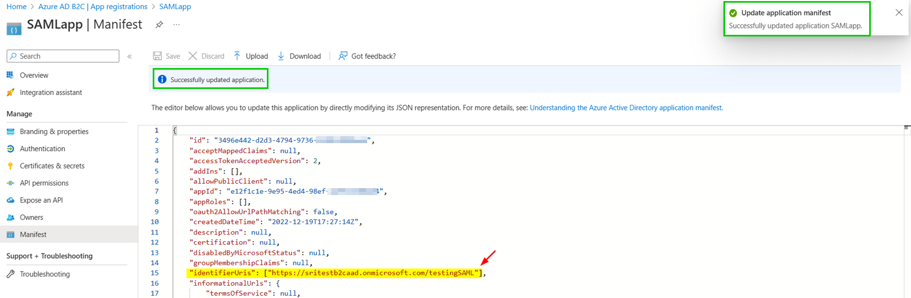This screenshot has height=298, width=911.
Task: Click the accessTokenAcceptedVersion line
Action: (255, 161)
